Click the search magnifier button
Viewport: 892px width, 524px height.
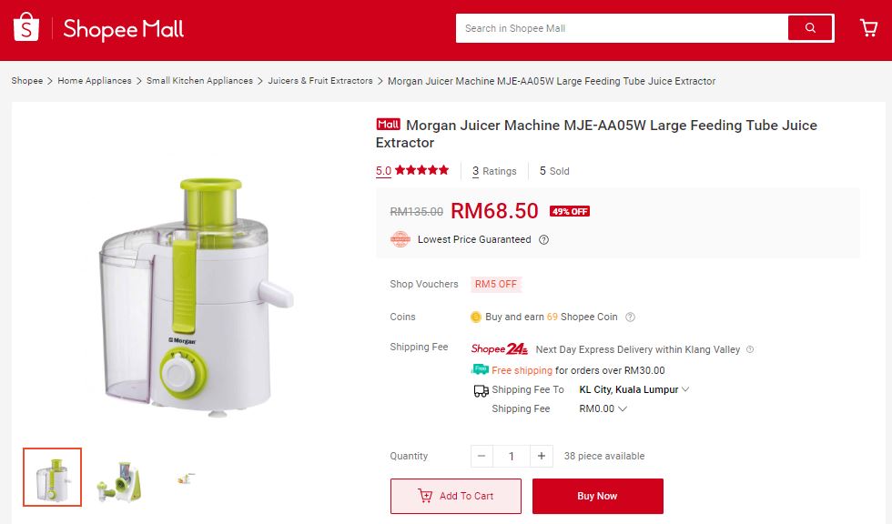(x=810, y=28)
